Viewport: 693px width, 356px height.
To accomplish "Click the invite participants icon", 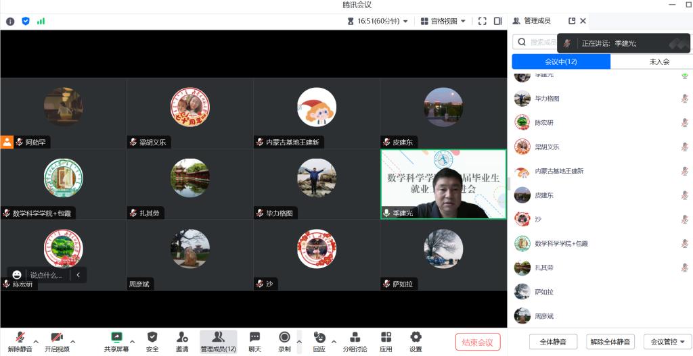I will (182, 340).
